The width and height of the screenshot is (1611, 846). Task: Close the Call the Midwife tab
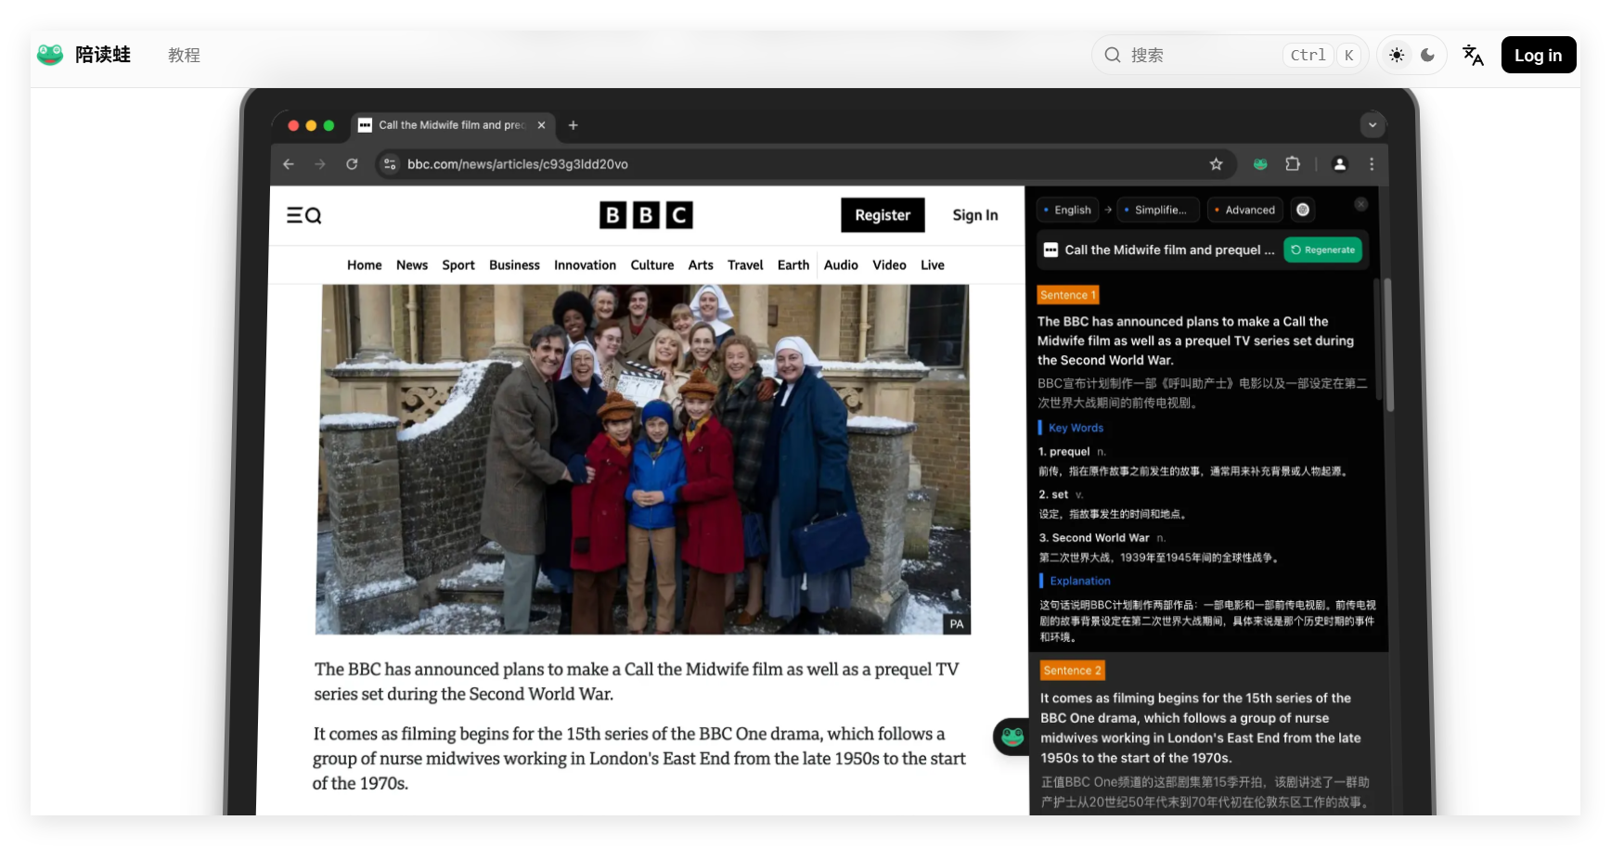pyautogui.click(x=542, y=125)
